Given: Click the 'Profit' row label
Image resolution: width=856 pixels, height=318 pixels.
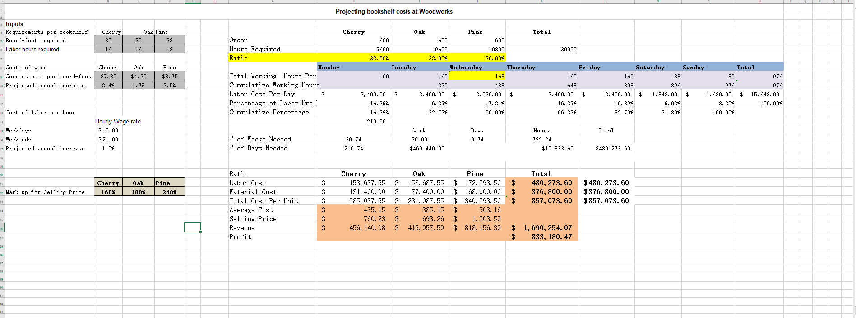Looking at the screenshot, I should coord(240,237).
